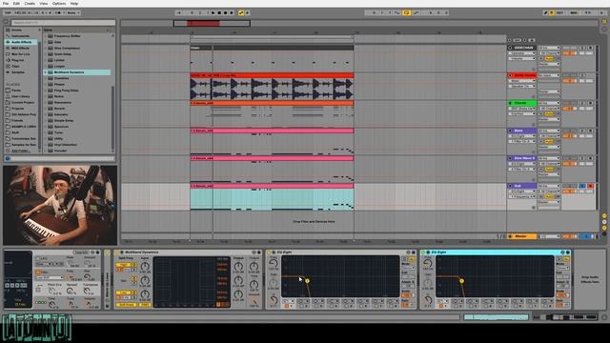
Task: Toggle the Key map mode switch
Action: [560, 12]
